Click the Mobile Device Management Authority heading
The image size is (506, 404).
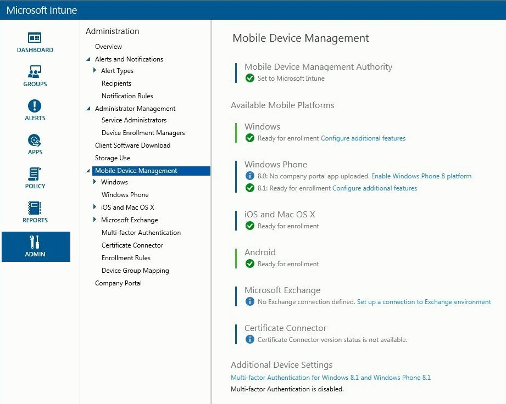pos(319,67)
